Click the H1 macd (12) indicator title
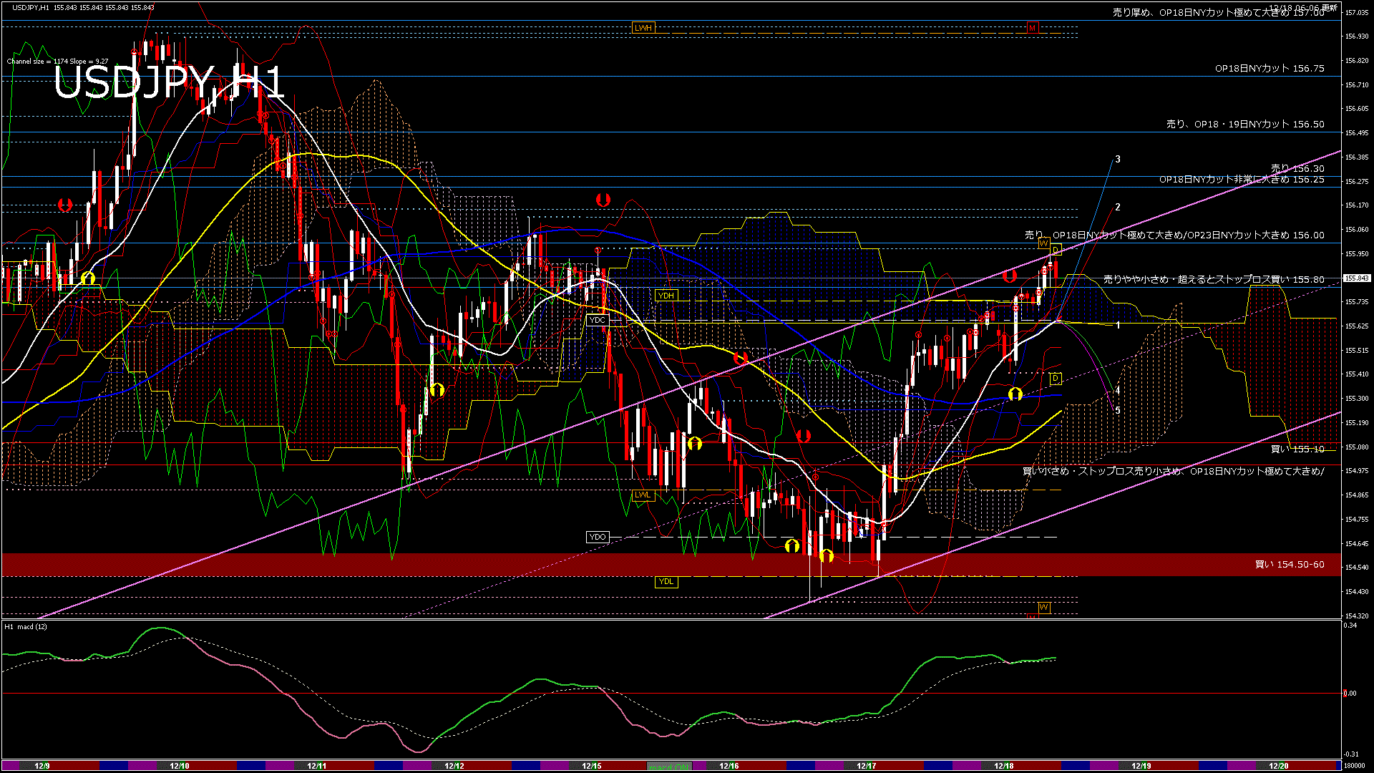 (x=26, y=627)
